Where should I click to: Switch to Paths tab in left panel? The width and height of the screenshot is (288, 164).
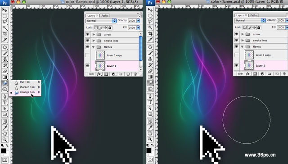[104, 15]
